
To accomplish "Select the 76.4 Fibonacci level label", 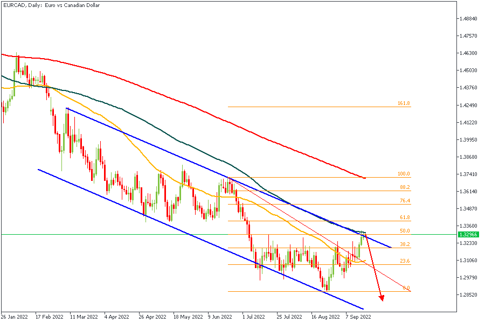I will [404, 201].
